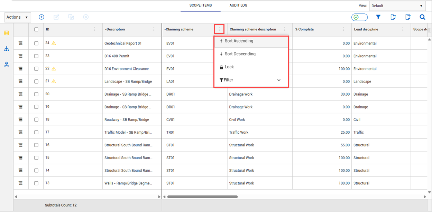Click the row menu icon for ID 22
Viewport: 432px width, 212px height.
point(20,69)
